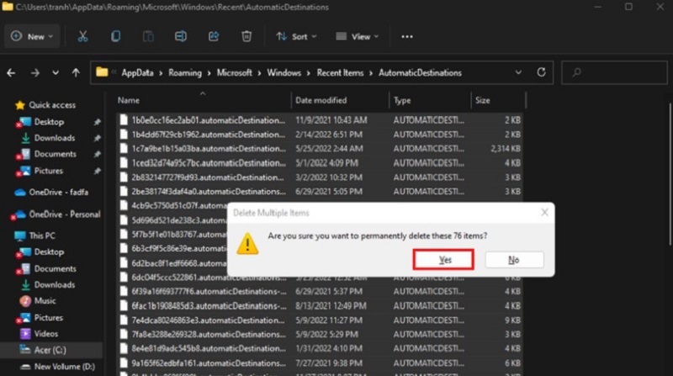Open Desktop folder under This PC
This screenshot has height=376, width=673.
click(x=49, y=252)
